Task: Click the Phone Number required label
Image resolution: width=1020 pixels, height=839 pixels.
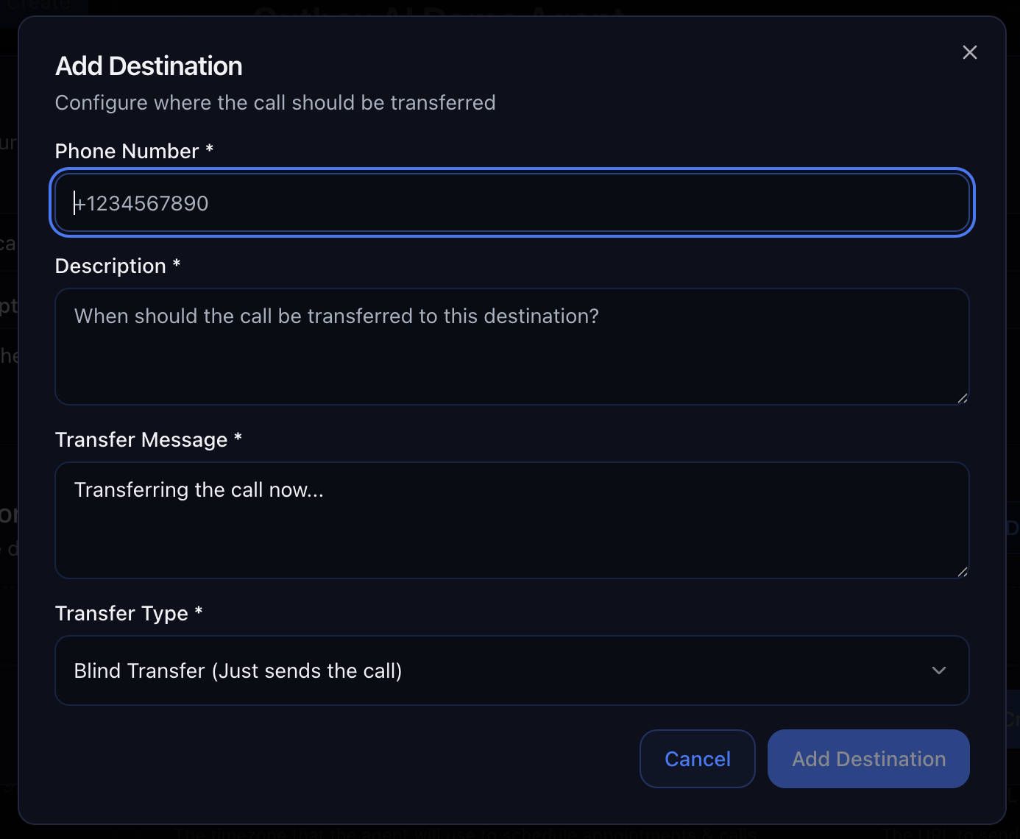Action: click(x=134, y=151)
